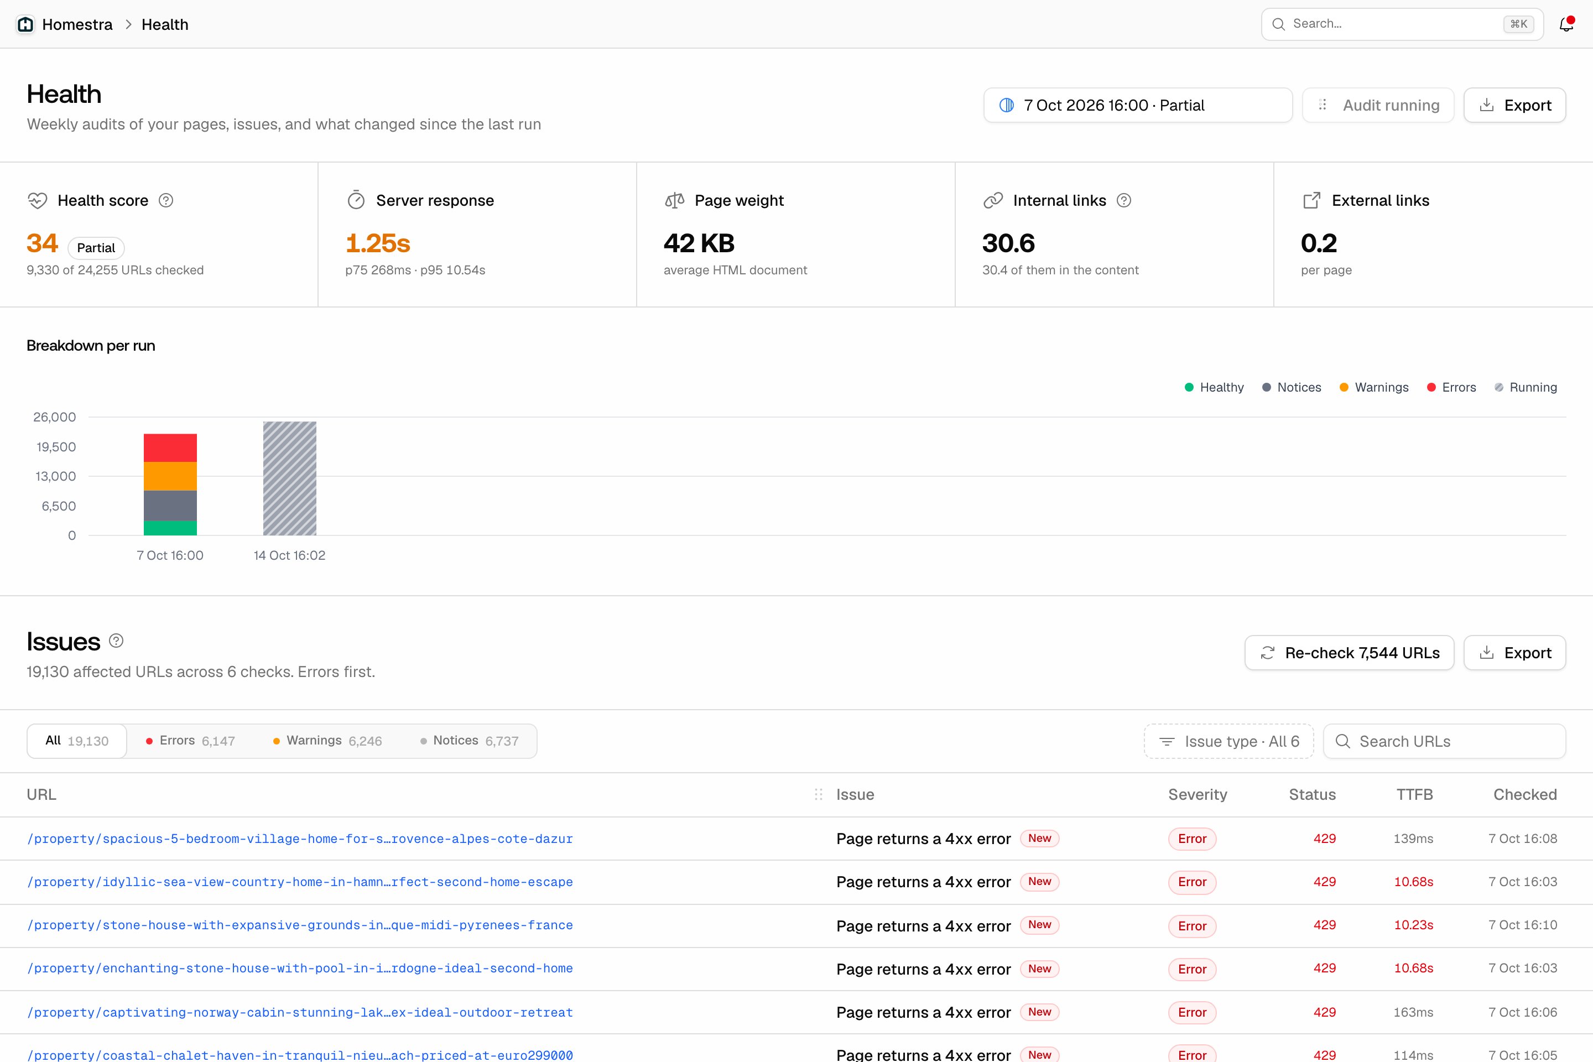The width and height of the screenshot is (1593, 1062).
Task: Click the 139ms TTFB value
Action: [x=1413, y=839]
